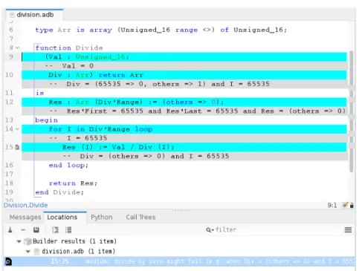
Task: Click the 15:25 location in message row
Action: [x=59, y=261]
